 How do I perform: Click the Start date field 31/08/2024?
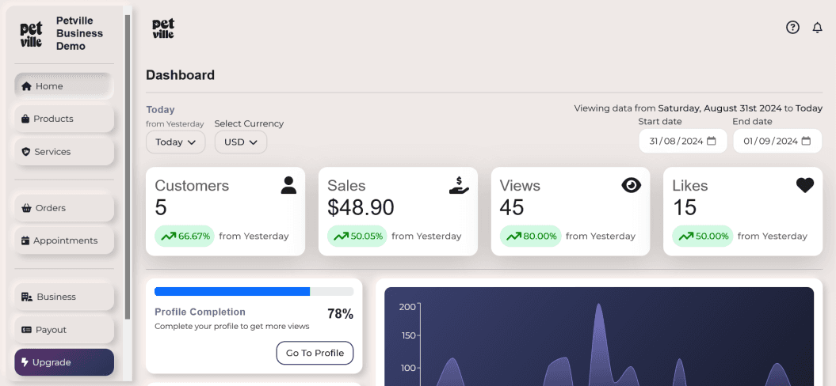pos(682,141)
